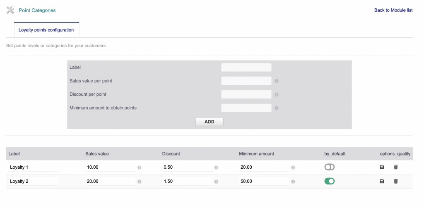
Task: Focus the Sales value per point field
Action: 246,81
